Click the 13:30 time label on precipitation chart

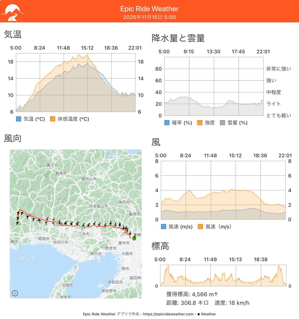(214, 52)
